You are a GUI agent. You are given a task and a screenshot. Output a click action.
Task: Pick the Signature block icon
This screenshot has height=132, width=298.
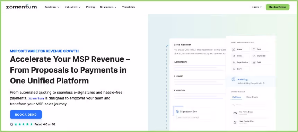click(254, 56)
